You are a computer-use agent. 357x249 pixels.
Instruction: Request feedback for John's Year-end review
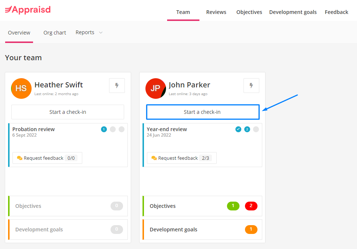click(182, 158)
